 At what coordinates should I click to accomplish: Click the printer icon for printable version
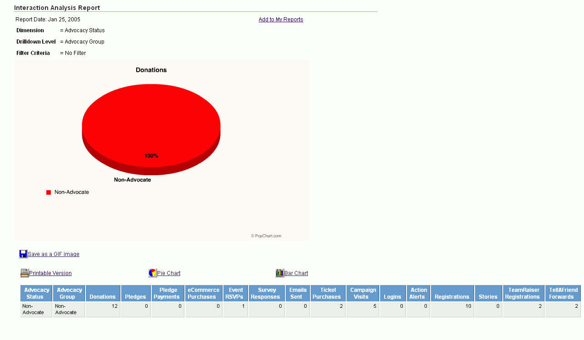tap(25, 273)
